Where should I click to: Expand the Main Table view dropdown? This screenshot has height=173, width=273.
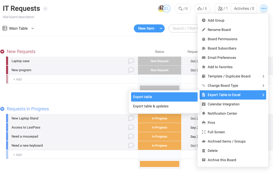(33, 28)
